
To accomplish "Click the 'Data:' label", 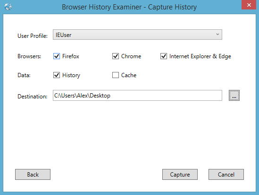I will 24,75.
